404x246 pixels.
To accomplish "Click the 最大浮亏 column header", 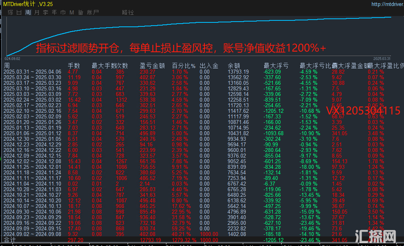I will (276, 66).
